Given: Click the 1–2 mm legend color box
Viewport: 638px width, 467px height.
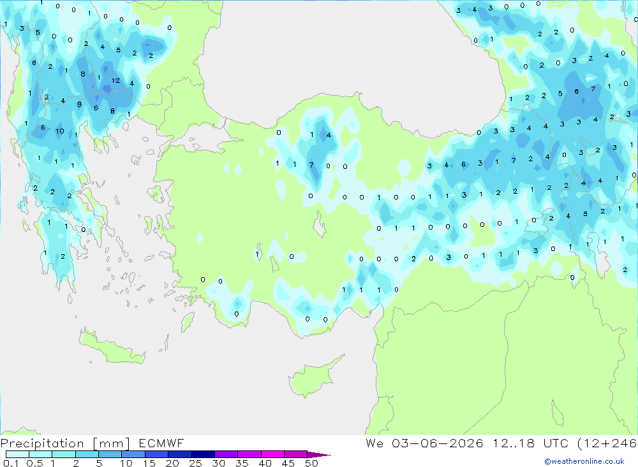Looking at the screenshot, I should click(64, 454).
